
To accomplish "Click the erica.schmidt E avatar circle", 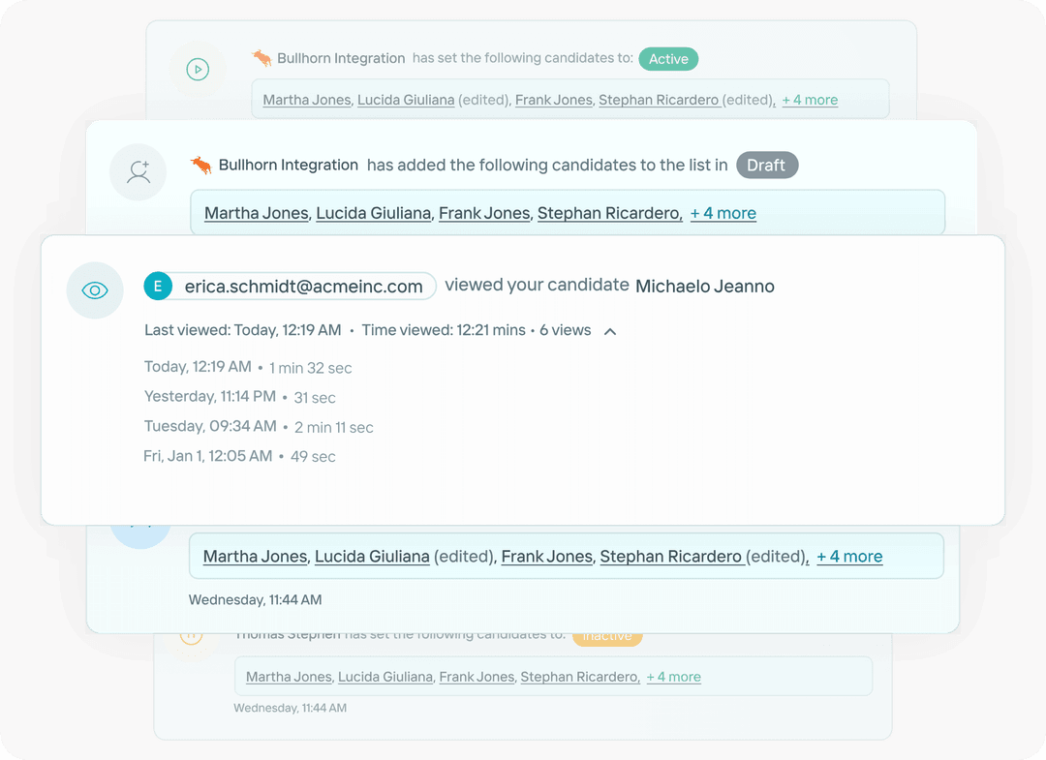I will pos(158,286).
